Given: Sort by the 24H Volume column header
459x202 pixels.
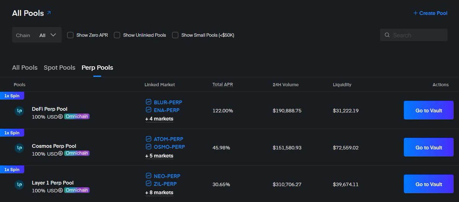Looking at the screenshot, I should pyautogui.click(x=286, y=85).
